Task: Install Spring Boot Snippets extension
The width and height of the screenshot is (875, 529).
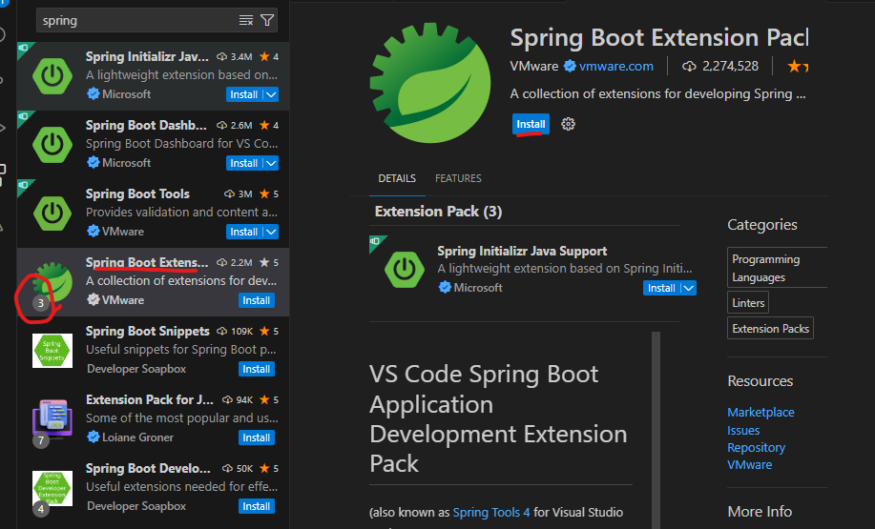Action: [x=257, y=369]
